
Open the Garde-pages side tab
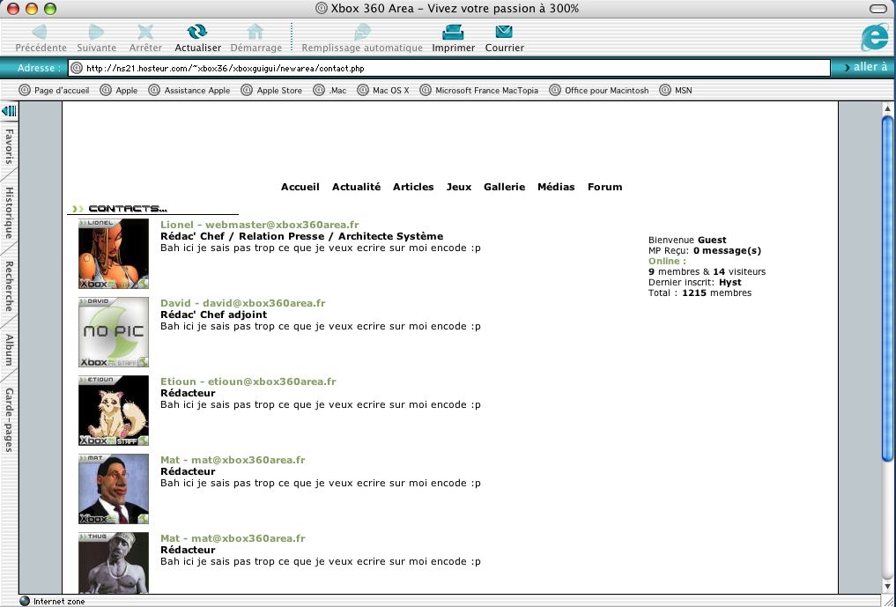pos(9,420)
